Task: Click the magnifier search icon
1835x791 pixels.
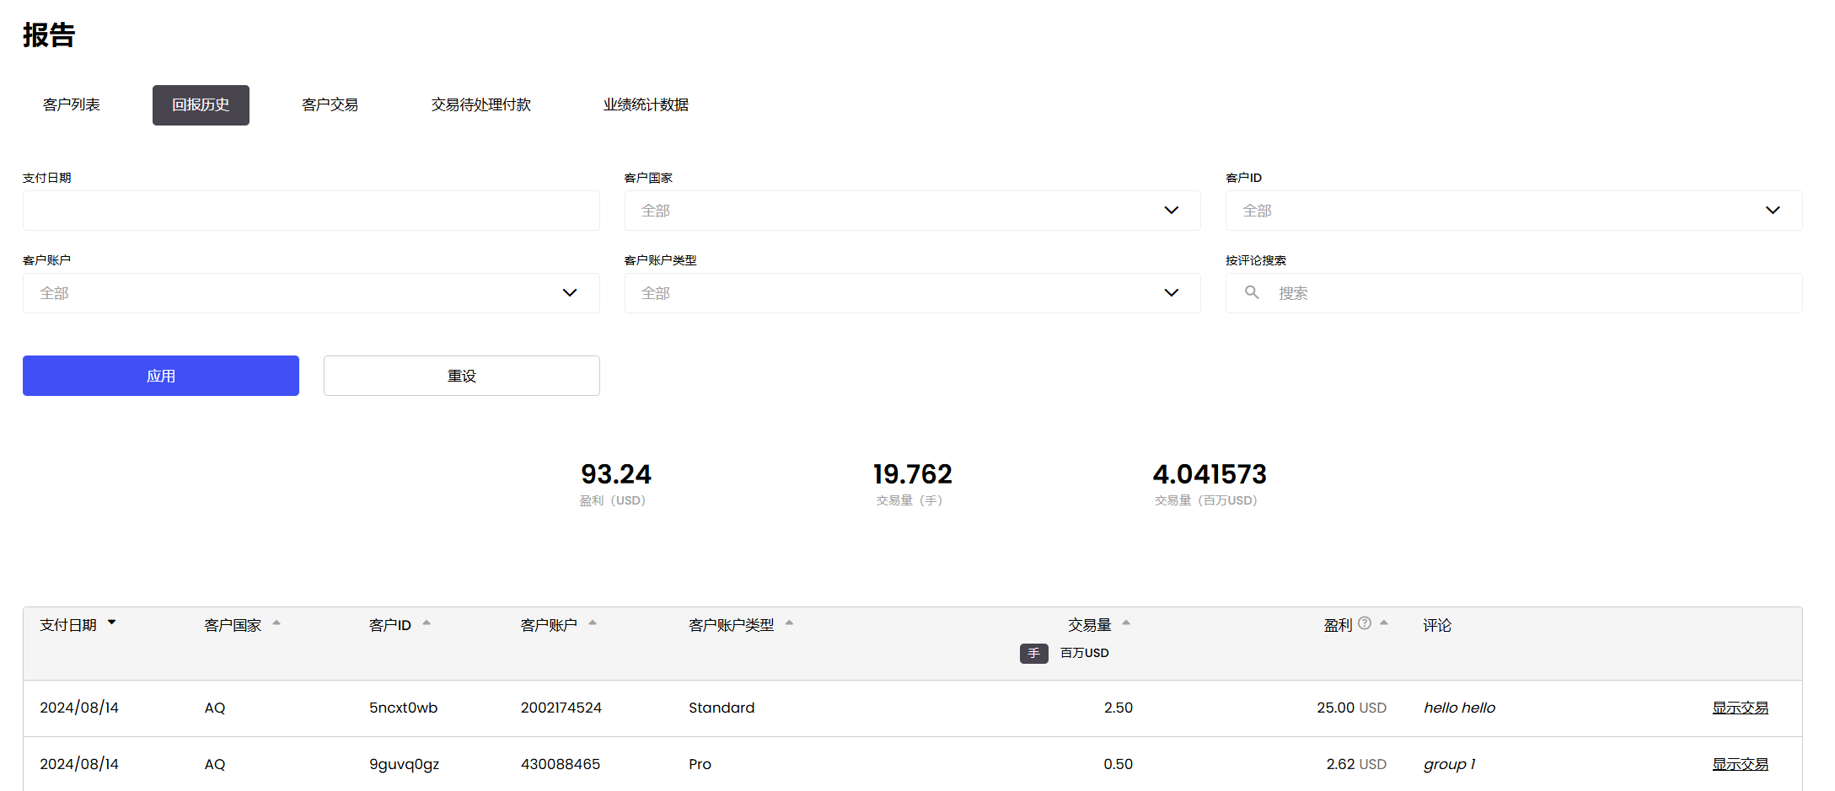Action: [1252, 292]
